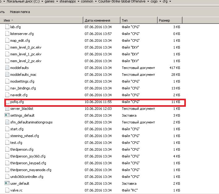Click the navedit.cfg file icon
This screenshot has width=219, height=194.
[7, 95]
